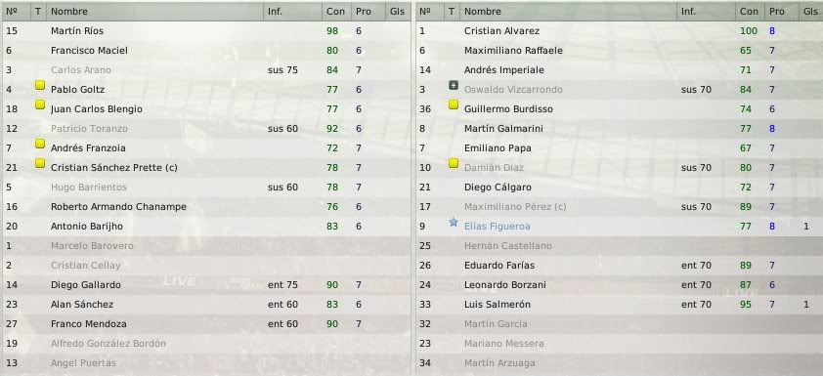Open player Martín Ríos

(77, 31)
